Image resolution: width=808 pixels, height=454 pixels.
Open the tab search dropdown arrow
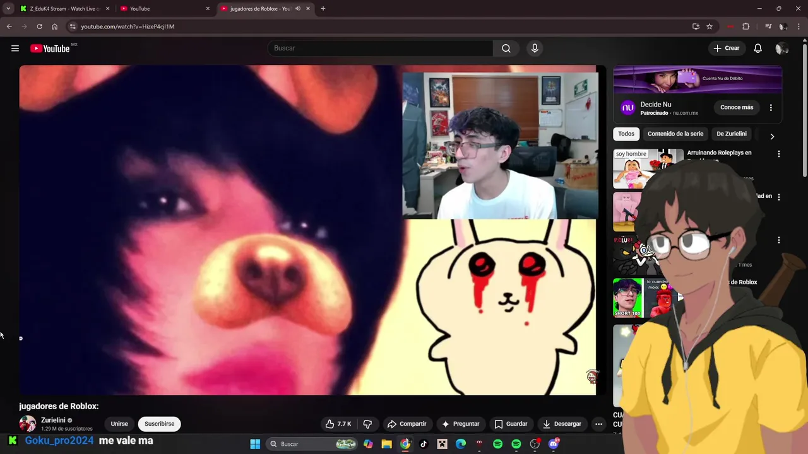[x=8, y=9]
